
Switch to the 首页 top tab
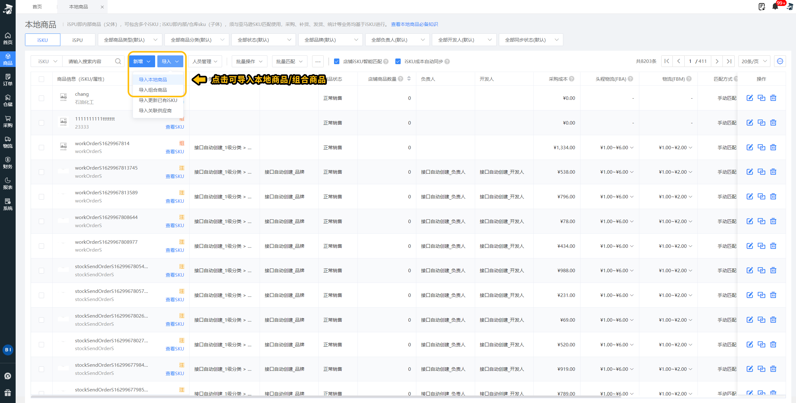[x=37, y=7]
